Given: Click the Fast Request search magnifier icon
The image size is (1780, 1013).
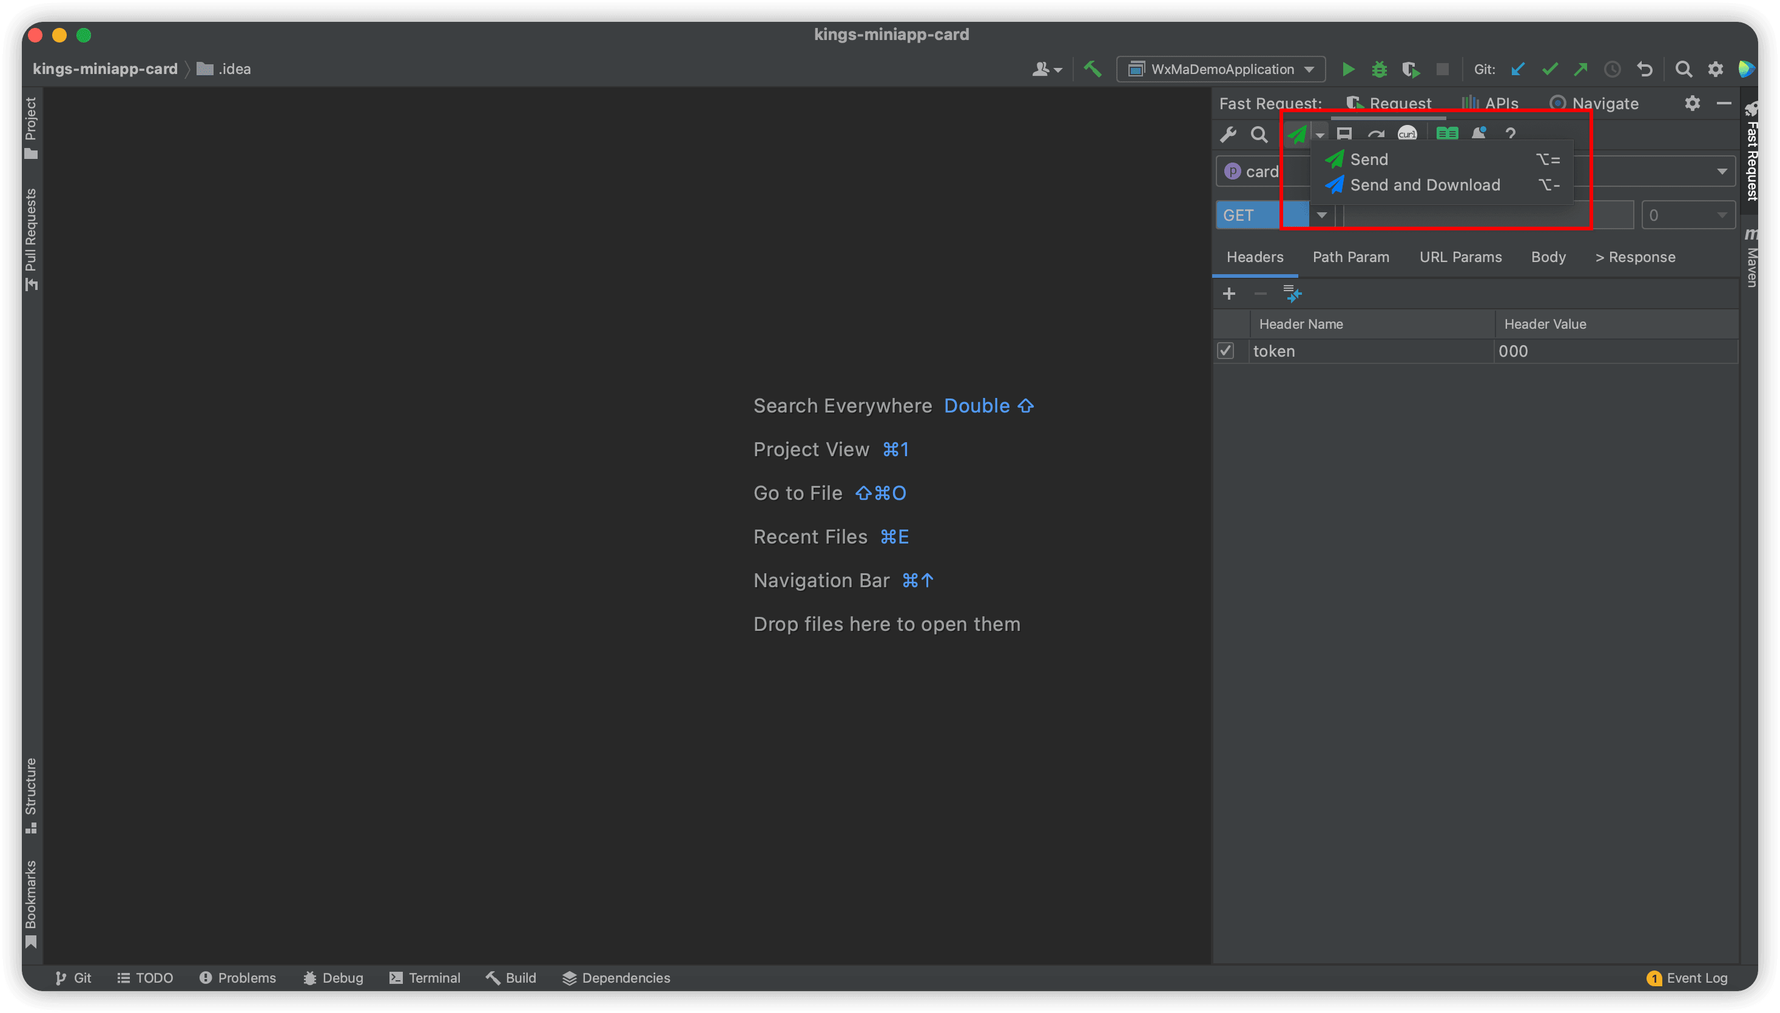Looking at the screenshot, I should coord(1259,134).
